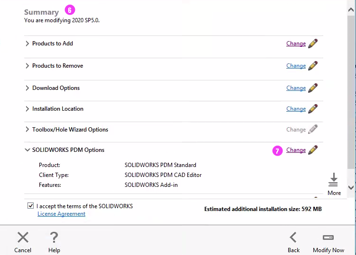The image size is (356, 255).
Task: Click the pencil icon for Download Options
Action: click(313, 88)
